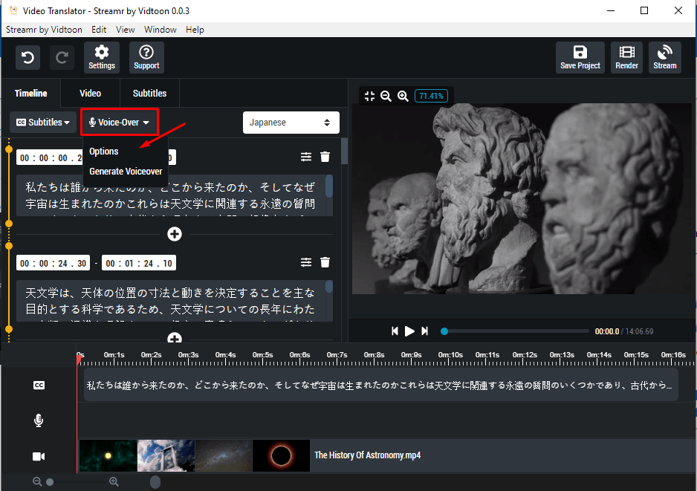Open the Edit menu

coord(99,30)
